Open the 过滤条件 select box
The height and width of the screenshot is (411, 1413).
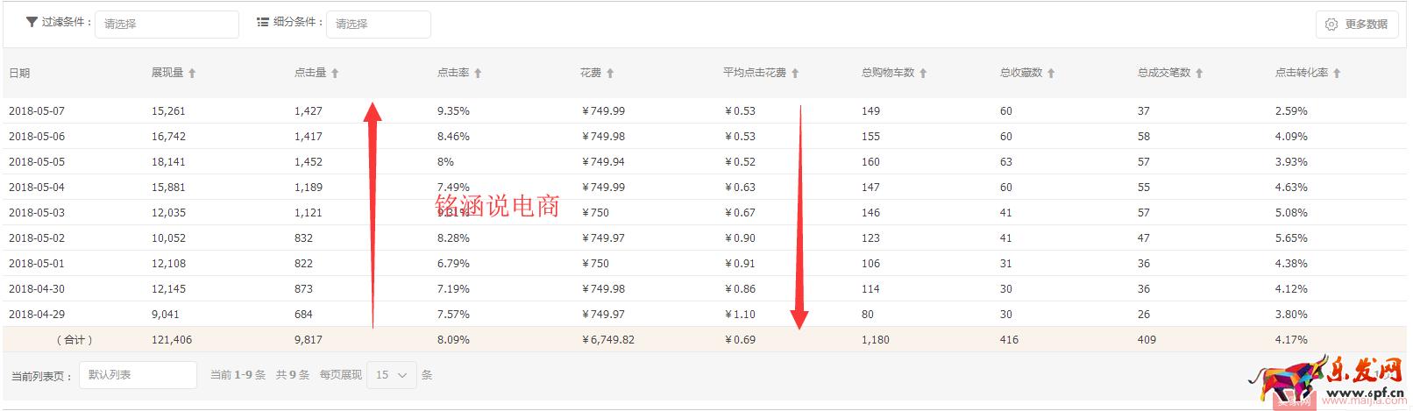pos(167,25)
